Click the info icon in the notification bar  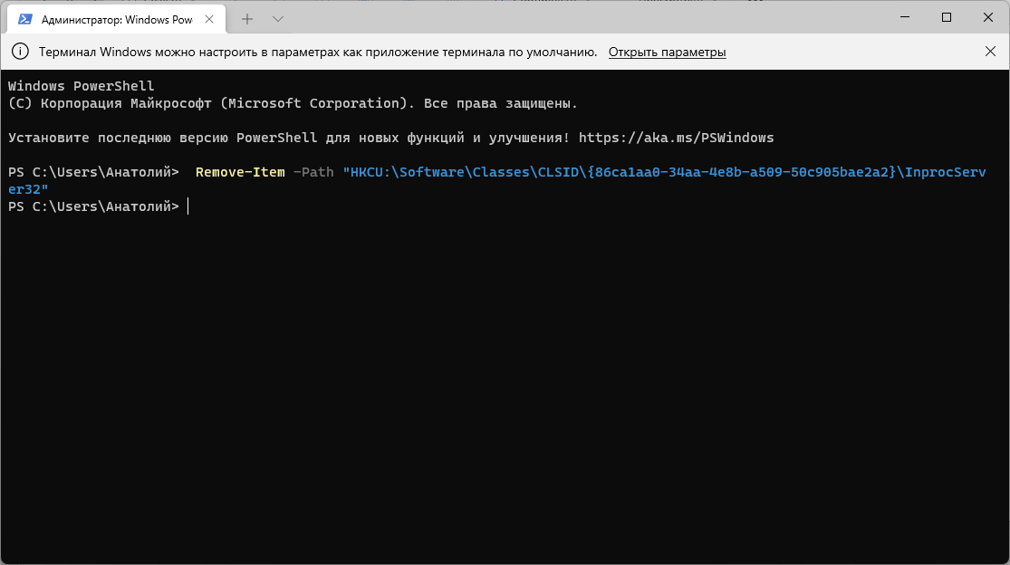pyautogui.click(x=20, y=53)
